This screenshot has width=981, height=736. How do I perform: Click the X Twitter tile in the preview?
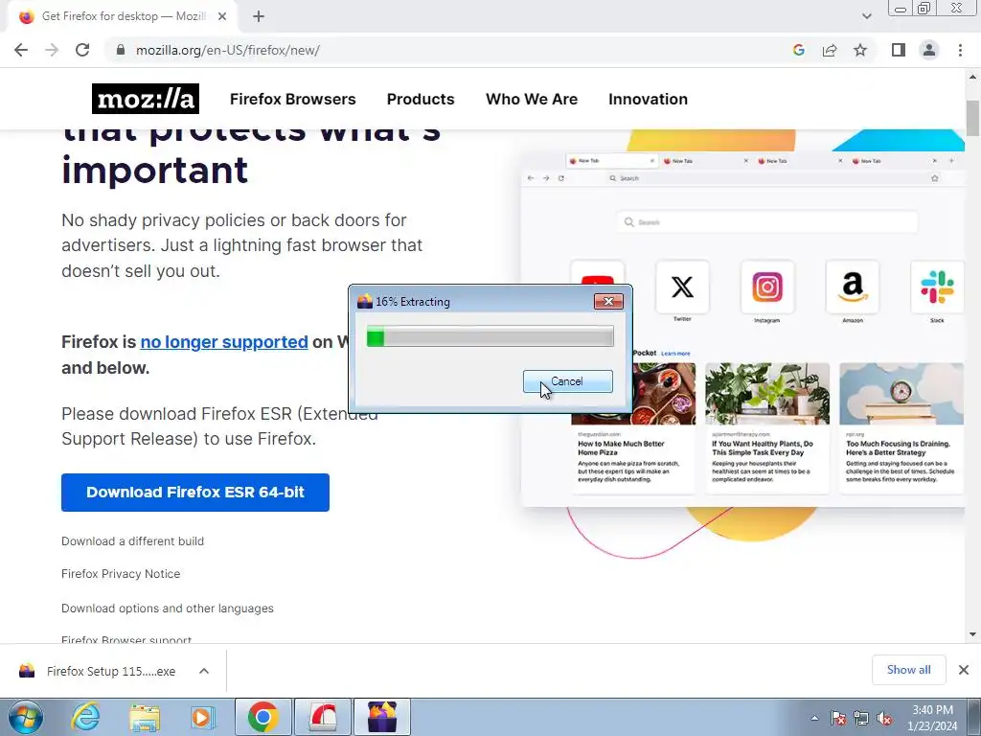682,287
